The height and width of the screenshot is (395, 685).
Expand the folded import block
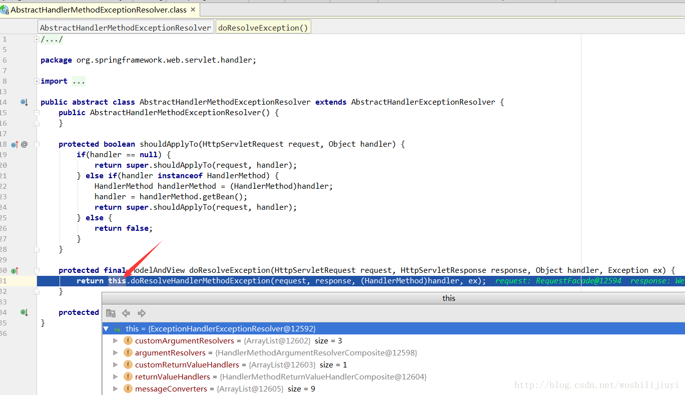(37, 81)
